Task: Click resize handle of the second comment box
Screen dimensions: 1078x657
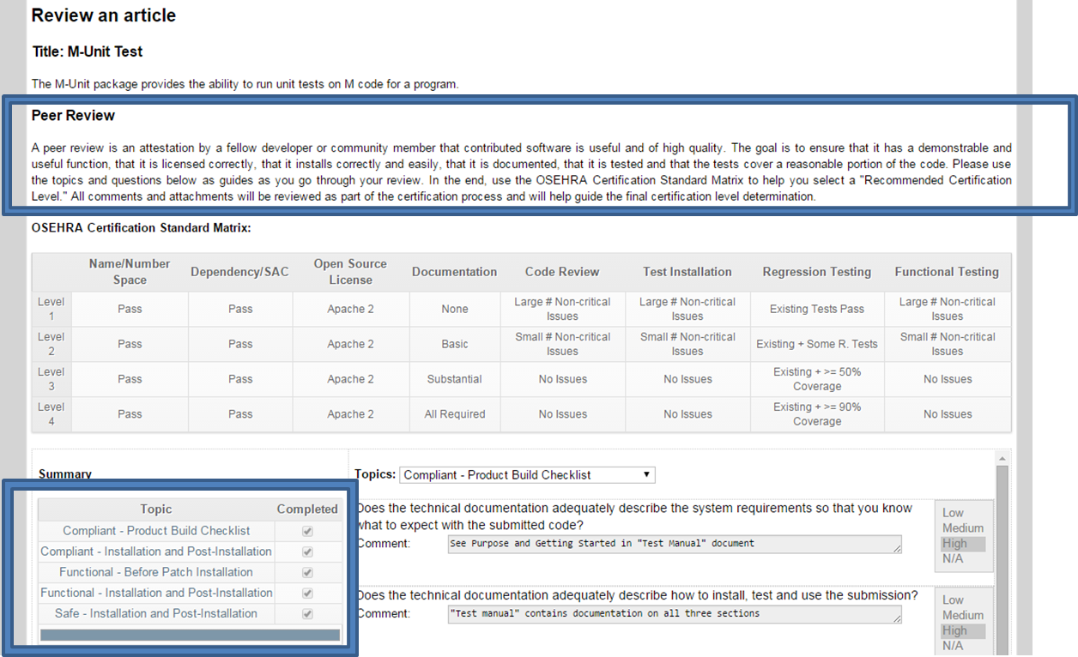Action: tap(898, 619)
